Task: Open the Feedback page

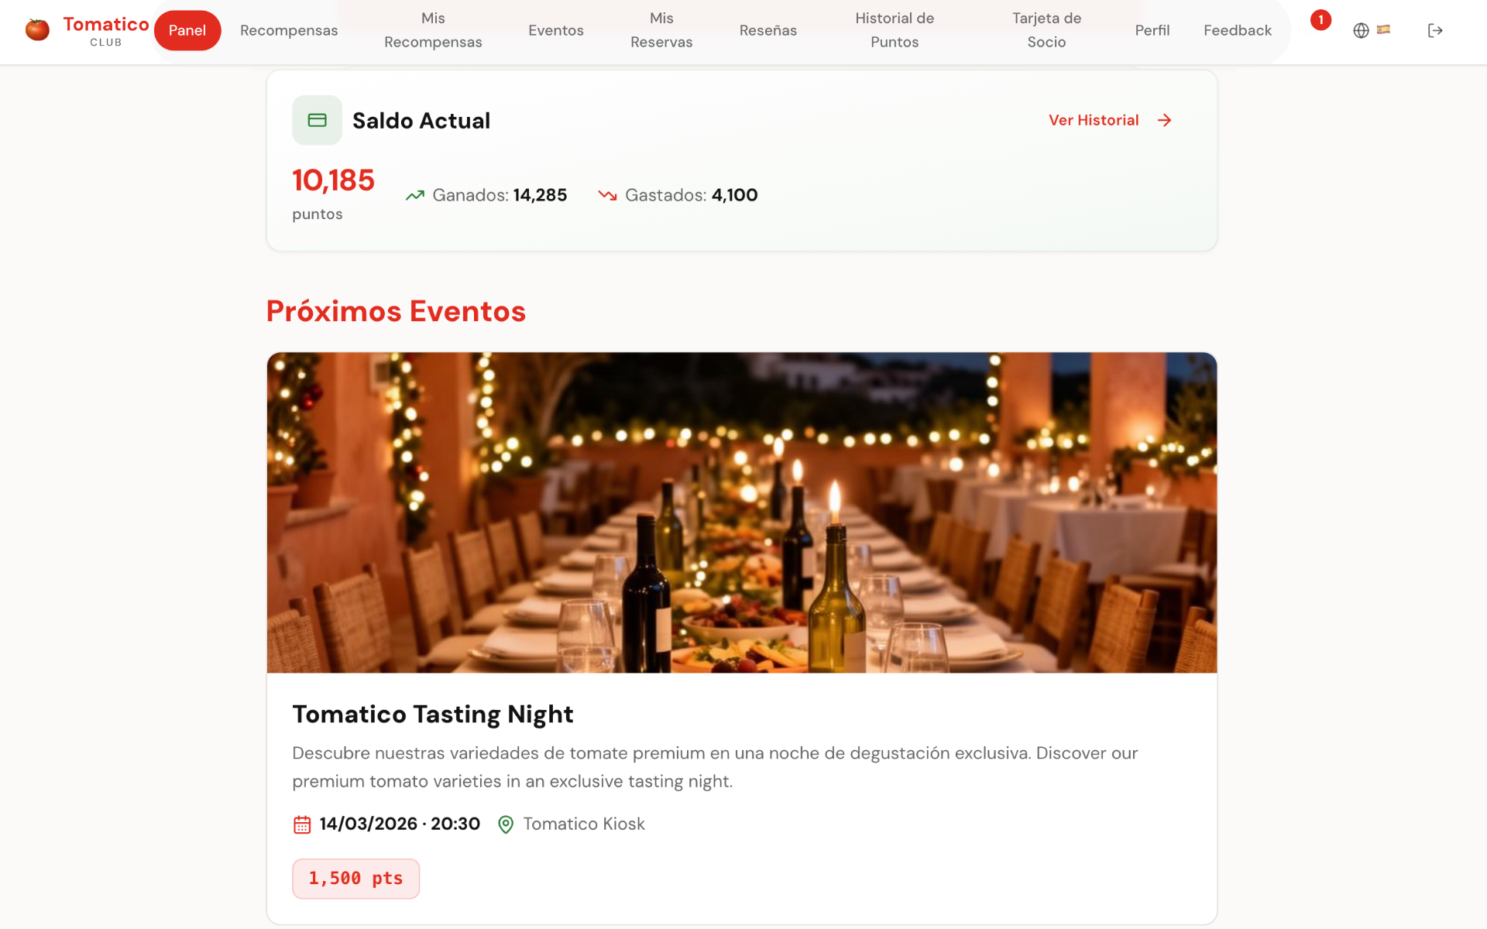Action: [1238, 30]
